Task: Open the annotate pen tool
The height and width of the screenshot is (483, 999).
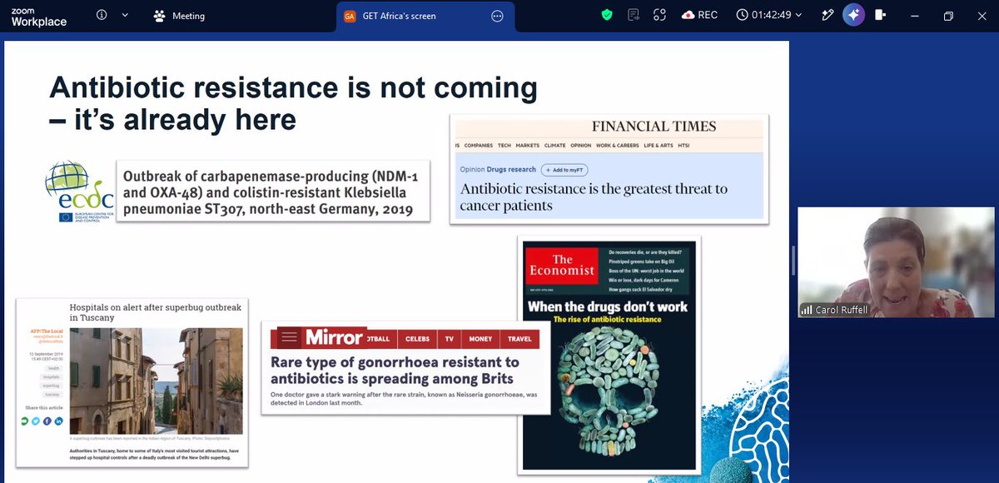Action: click(828, 15)
